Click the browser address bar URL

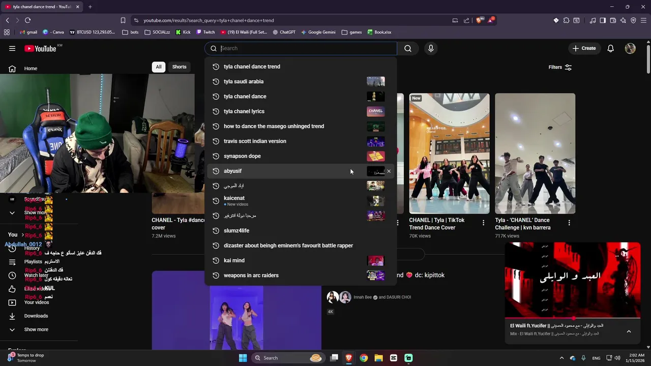pos(209,20)
